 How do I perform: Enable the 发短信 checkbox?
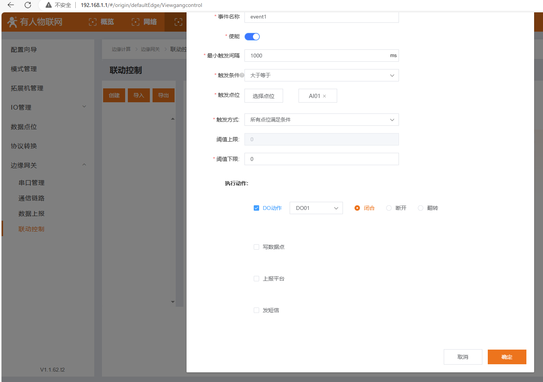click(x=256, y=310)
